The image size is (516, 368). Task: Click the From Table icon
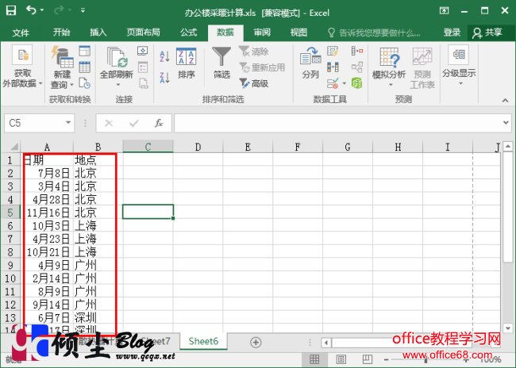coord(85,67)
